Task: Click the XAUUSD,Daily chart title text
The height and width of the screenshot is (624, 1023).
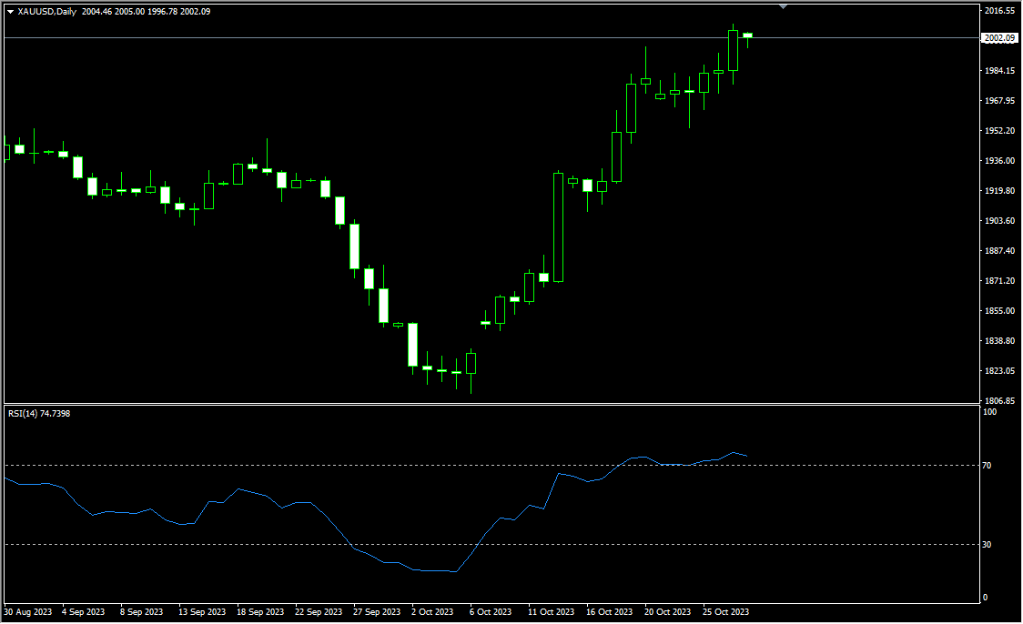Action: coord(47,12)
